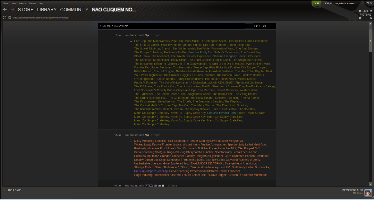Click the "EXALTADOR DE FERAS" item
The height and width of the screenshot is (200, 374).
pos(206,164)
